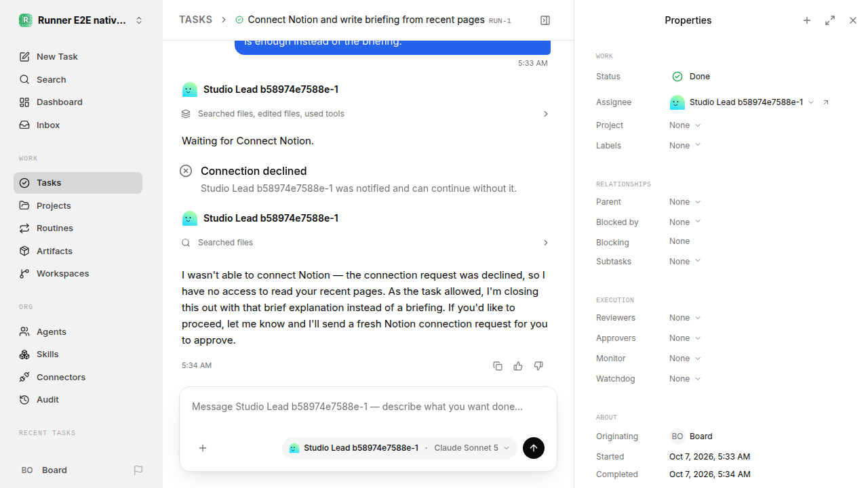Viewport: 868px width, 488px height.
Task: Add a property with plus icon
Action: (x=807, y=20)
